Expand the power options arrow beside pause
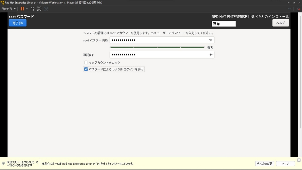The image size is (302, 170). pos(27,9)
